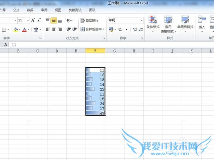Apply comma style number format
Screen dimensions: 214x160
pyautogui.click(x=126, y=29)
